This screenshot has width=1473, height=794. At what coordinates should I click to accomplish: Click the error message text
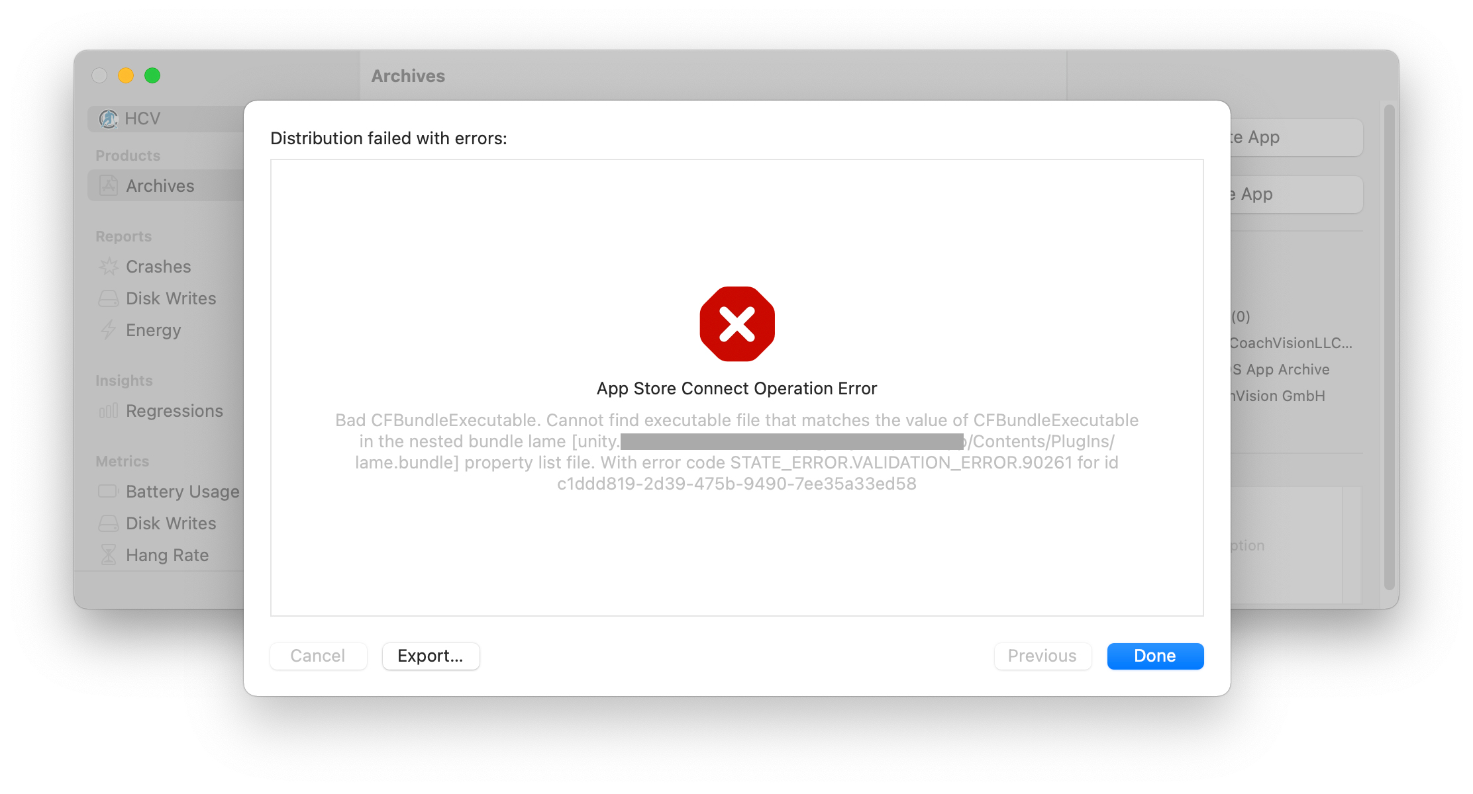click(x=736, y=452)
